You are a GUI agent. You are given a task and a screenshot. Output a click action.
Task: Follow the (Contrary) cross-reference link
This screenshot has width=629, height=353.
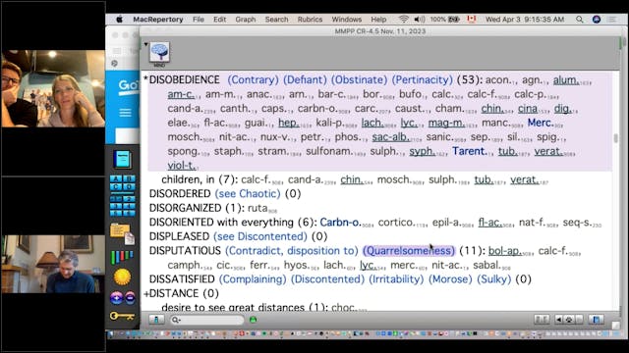coord(254,79)
